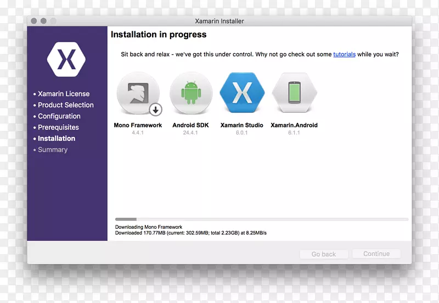
Task: Click the Xamarin logo in the sidebar
Action: 66,59
